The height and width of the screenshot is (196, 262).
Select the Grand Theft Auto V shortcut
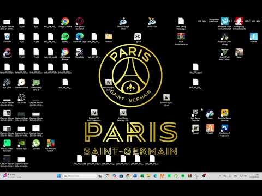[225, 54]
